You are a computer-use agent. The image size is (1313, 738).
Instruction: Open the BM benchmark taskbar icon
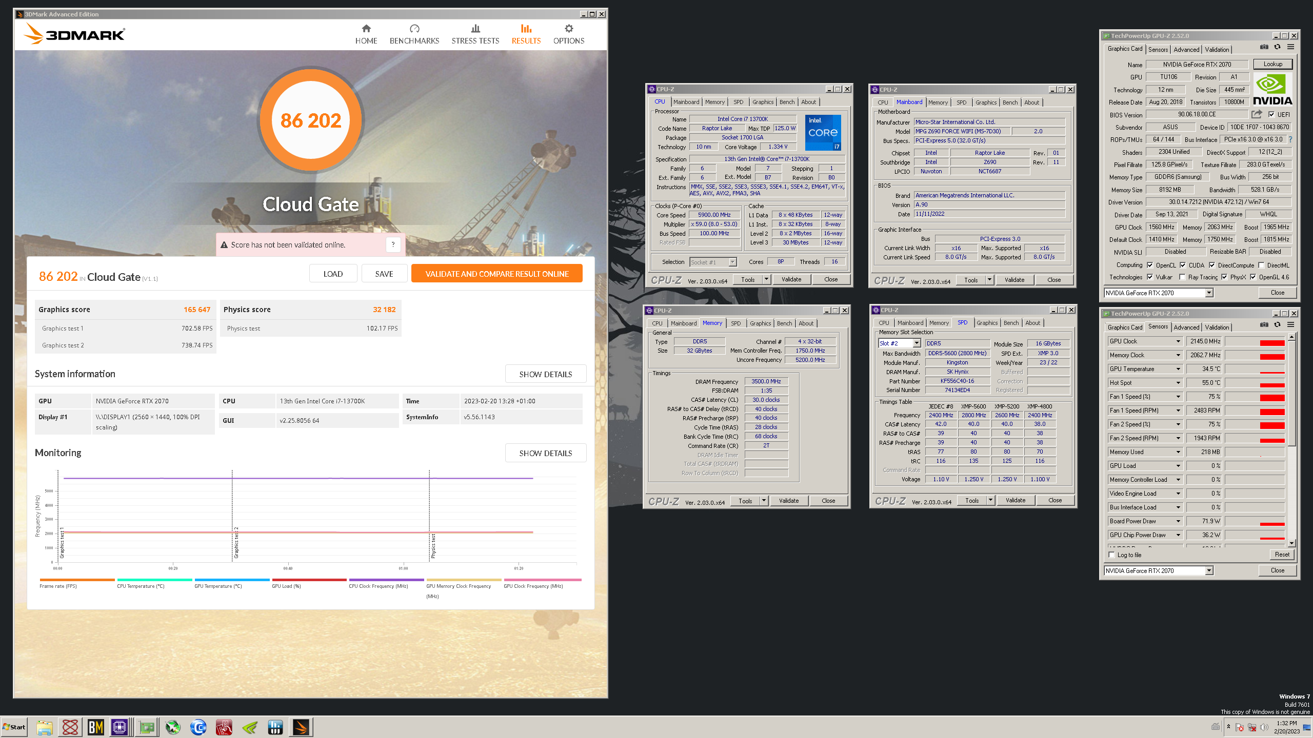pos(95,727)
